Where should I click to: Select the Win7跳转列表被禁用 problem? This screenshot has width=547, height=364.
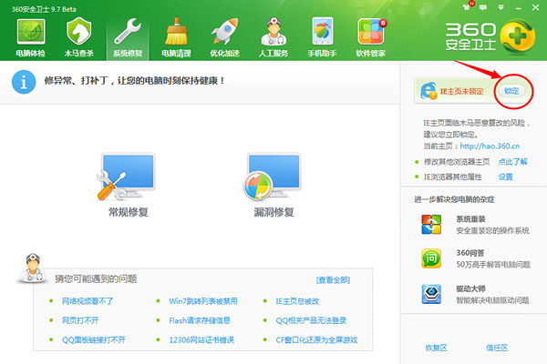(x=203, y=301)
